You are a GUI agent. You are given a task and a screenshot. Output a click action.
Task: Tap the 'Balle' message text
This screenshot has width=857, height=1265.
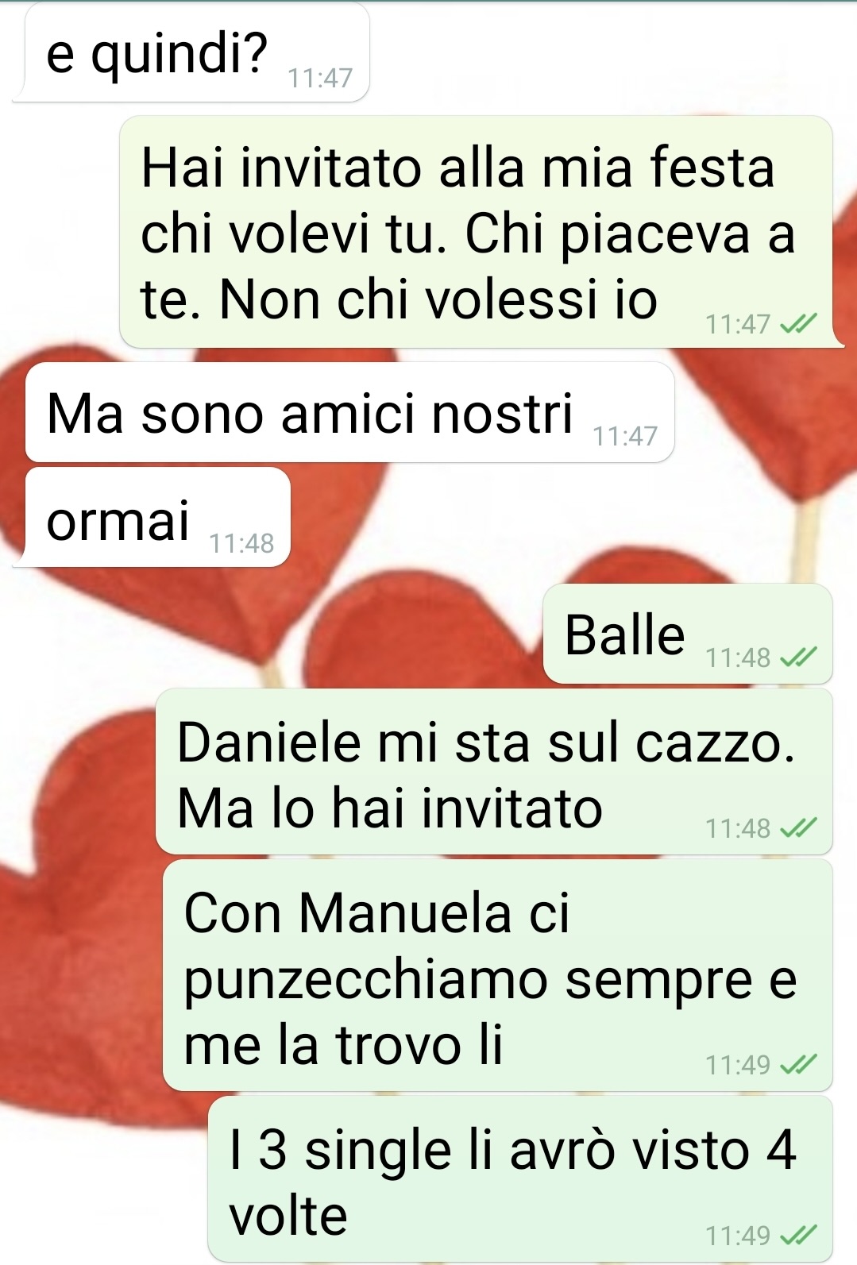click(x=625, y=634)
